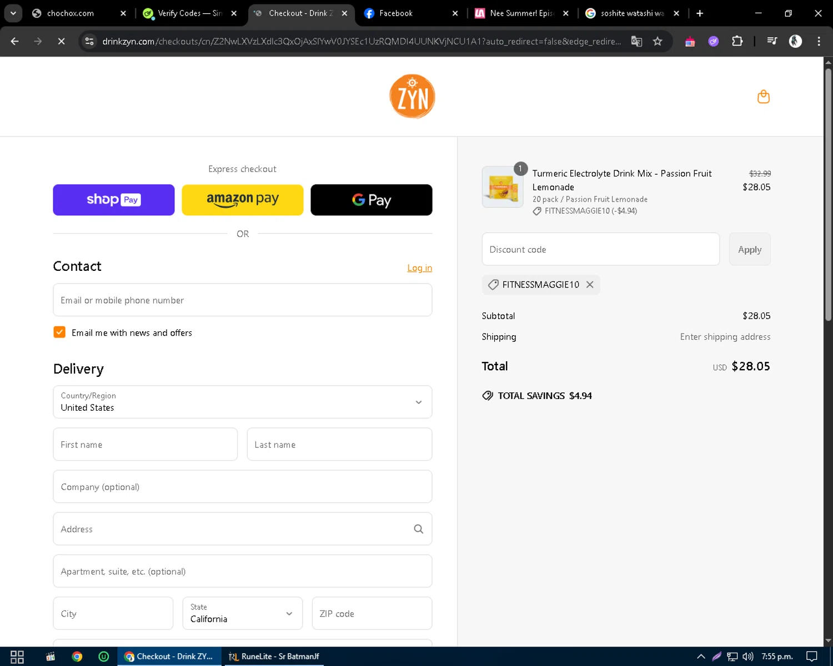833x666 pixels.
Task: Click the taskbar clock showing 7:55 p.m.
Action: coord(777,657)
